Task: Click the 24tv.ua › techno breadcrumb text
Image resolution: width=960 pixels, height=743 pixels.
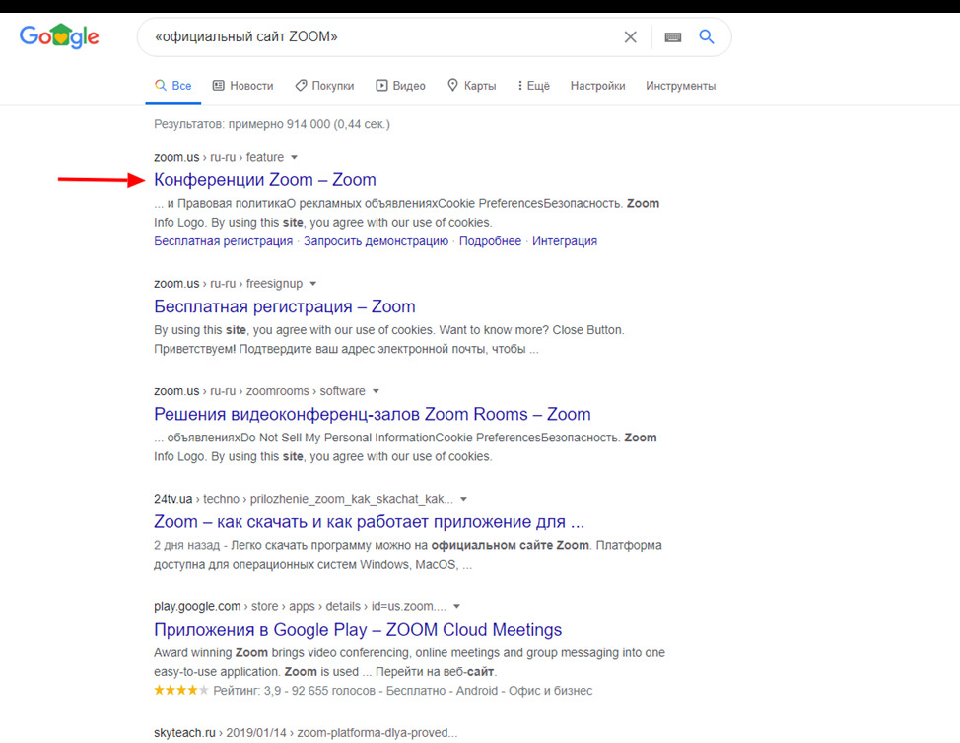Action: [303, 499]
